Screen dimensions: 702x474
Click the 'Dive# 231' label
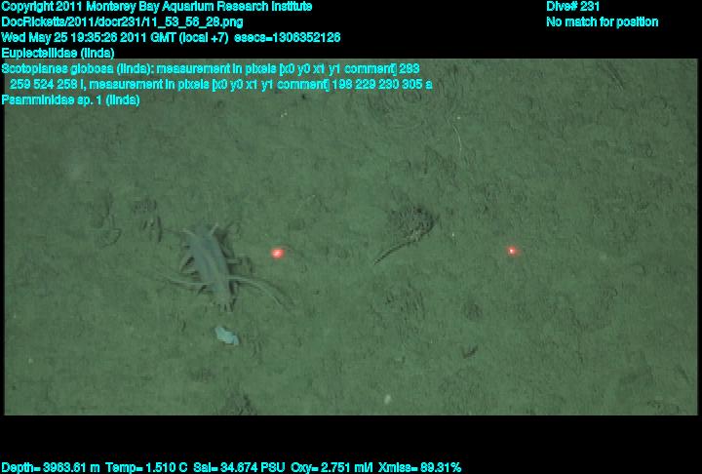(572, 7)
